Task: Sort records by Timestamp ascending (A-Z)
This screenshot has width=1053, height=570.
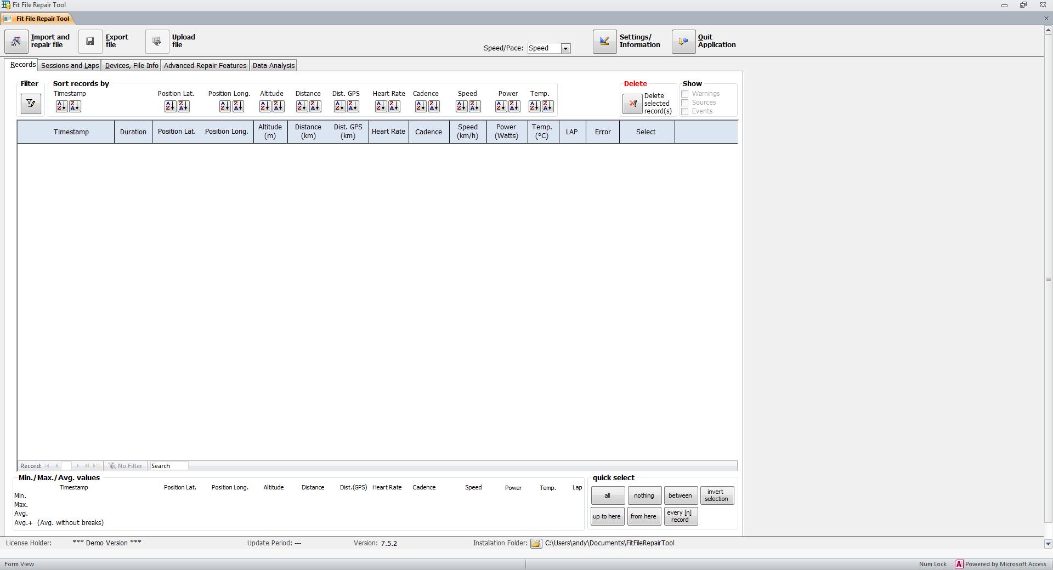Action: point(61,106)
